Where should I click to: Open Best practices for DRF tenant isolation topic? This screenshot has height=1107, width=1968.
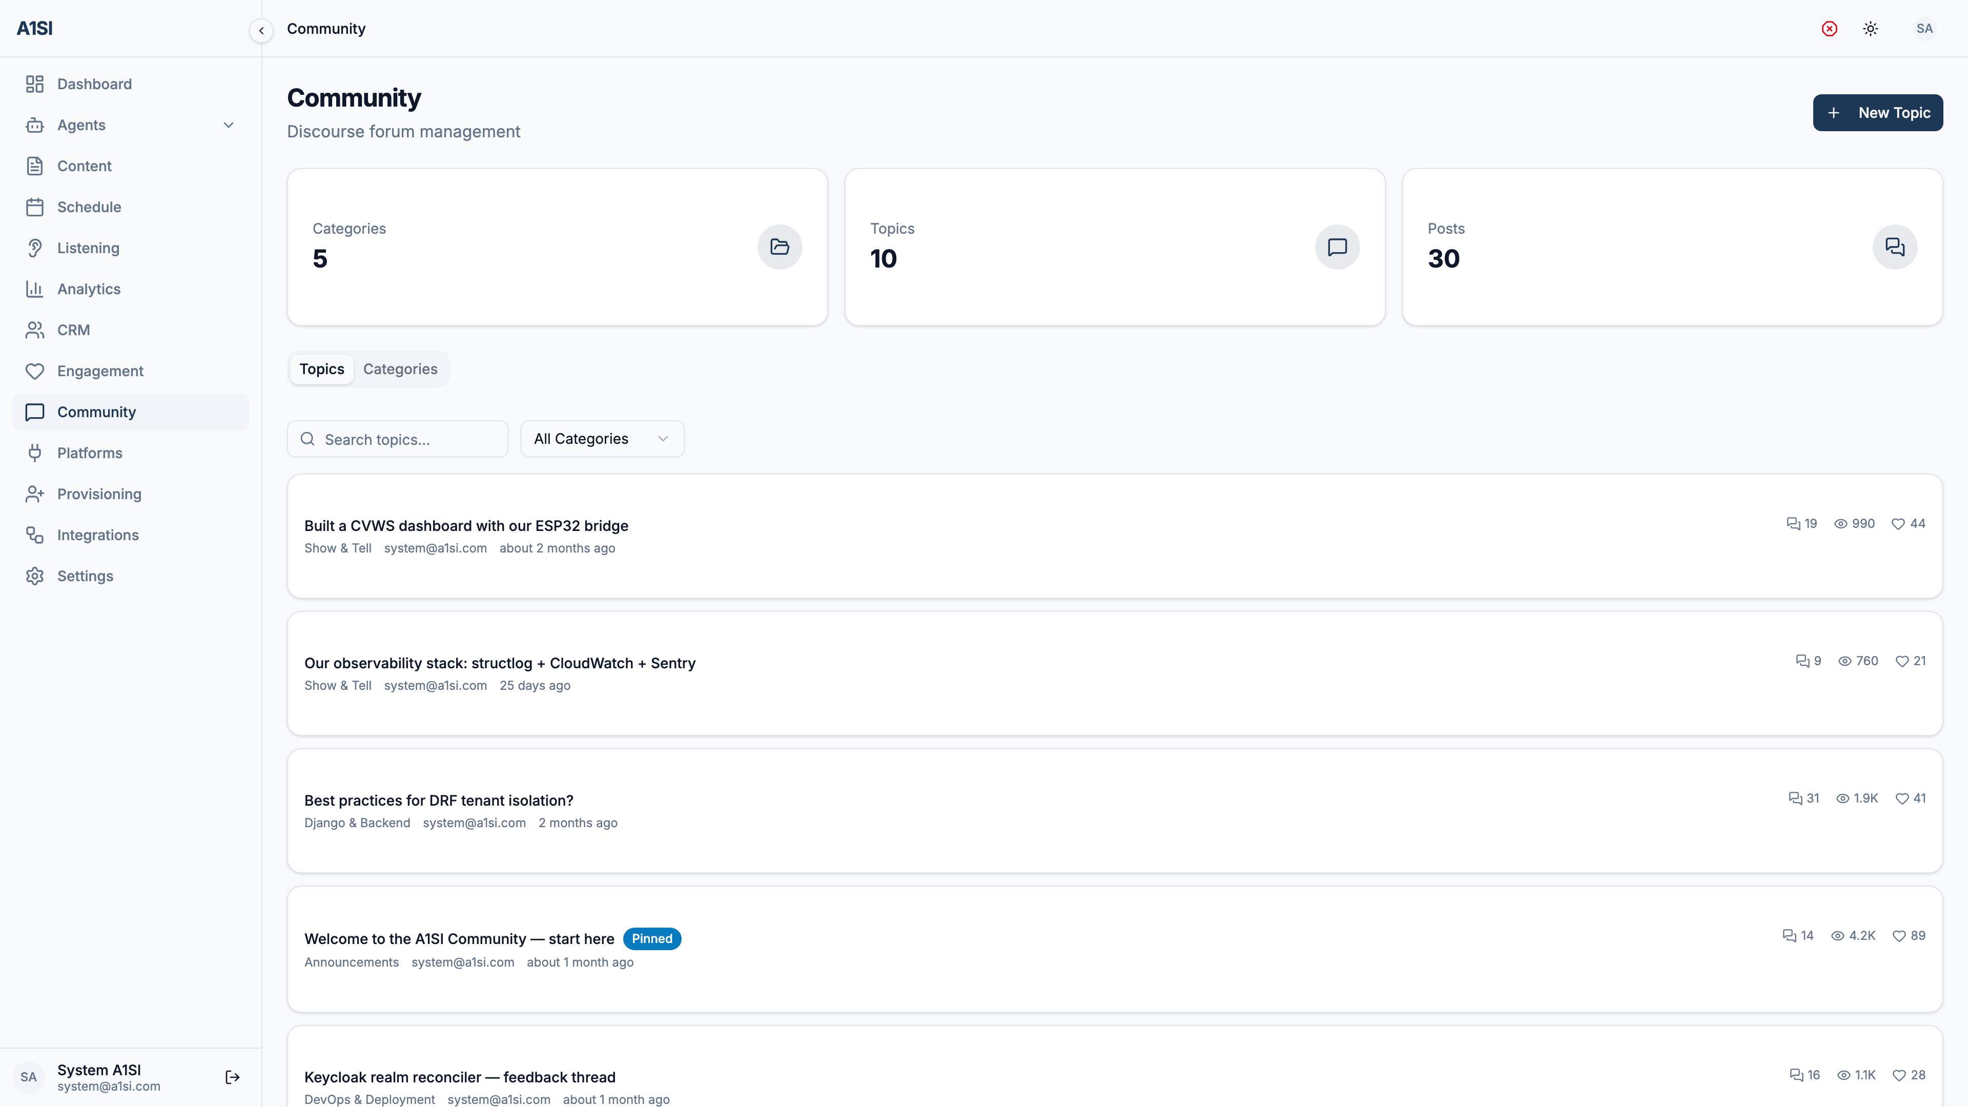tap(439, 801)
